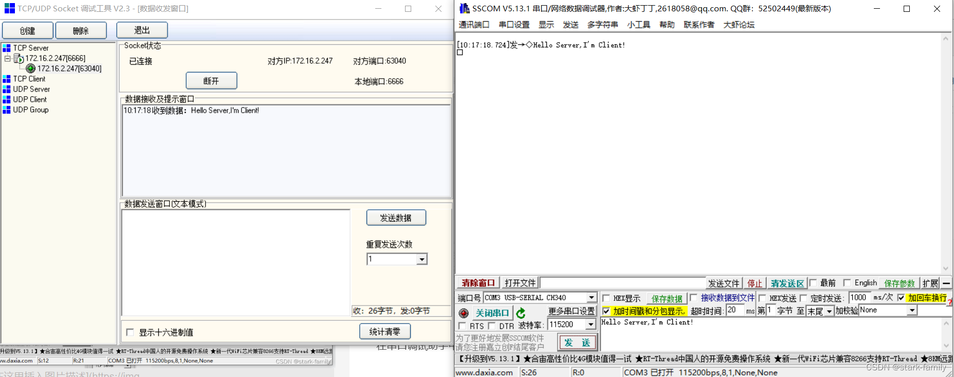Collapse the 172.16.2.247[6666] server tree node
The height and width of the screenshot is (377, 954).
click(x=7, y=59)
